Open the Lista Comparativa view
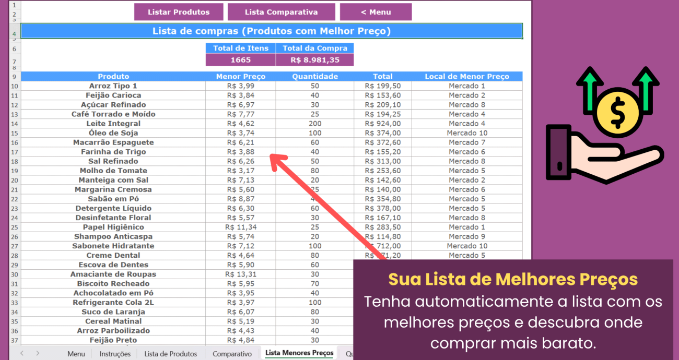 (x=281, y=11)
